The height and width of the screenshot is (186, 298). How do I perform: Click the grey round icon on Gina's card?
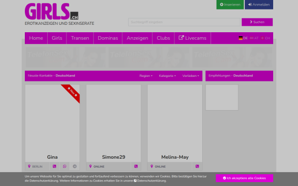click(x=74, y=166)
